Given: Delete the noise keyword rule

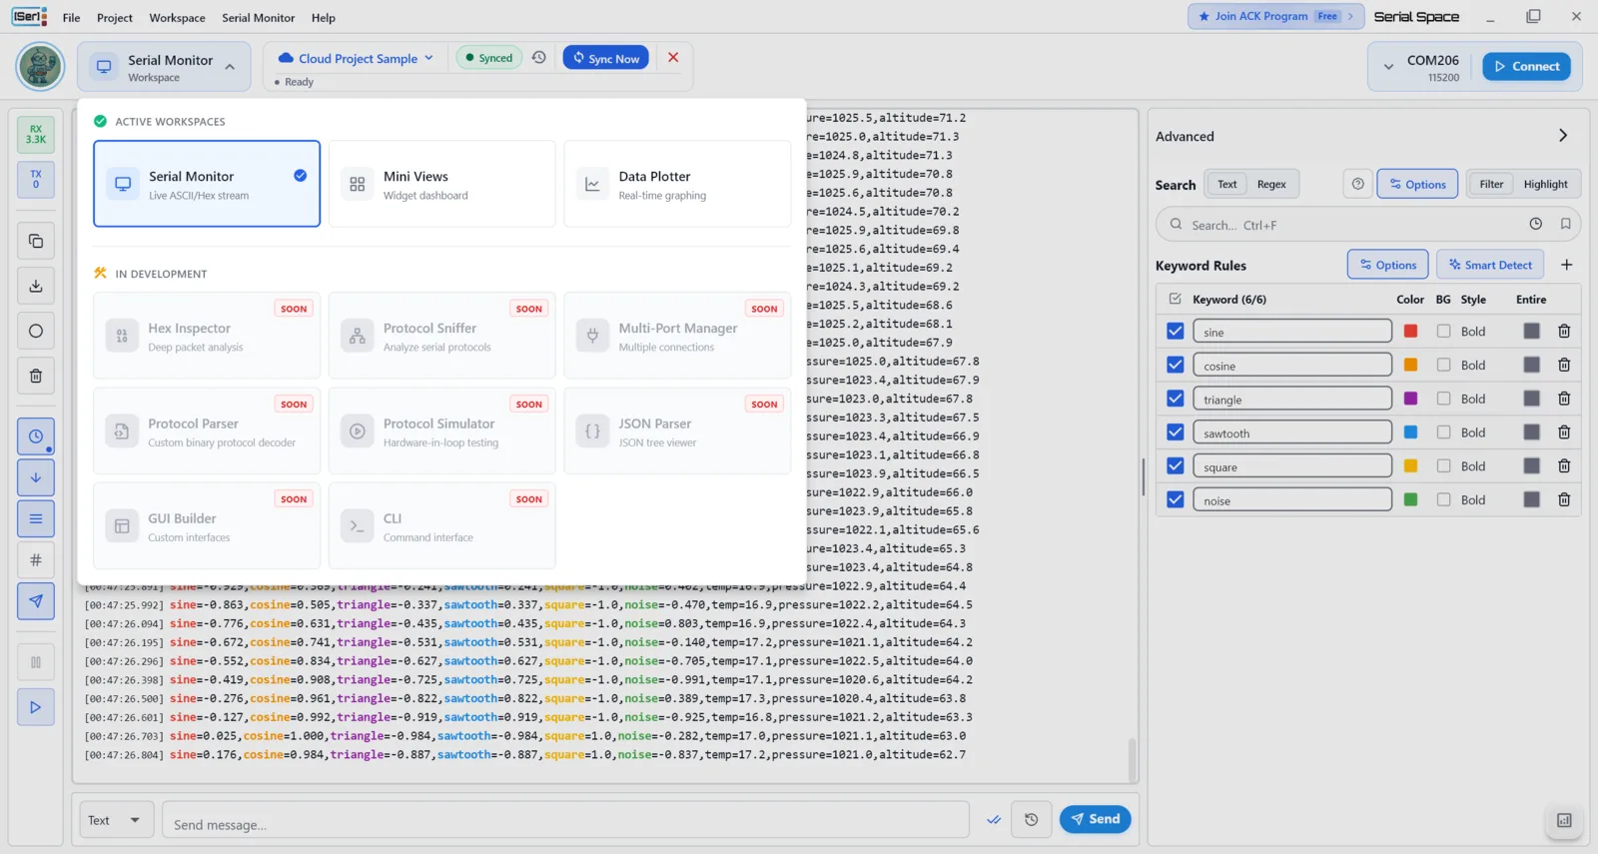Looking at the screenshot, I should [1564, 499].
